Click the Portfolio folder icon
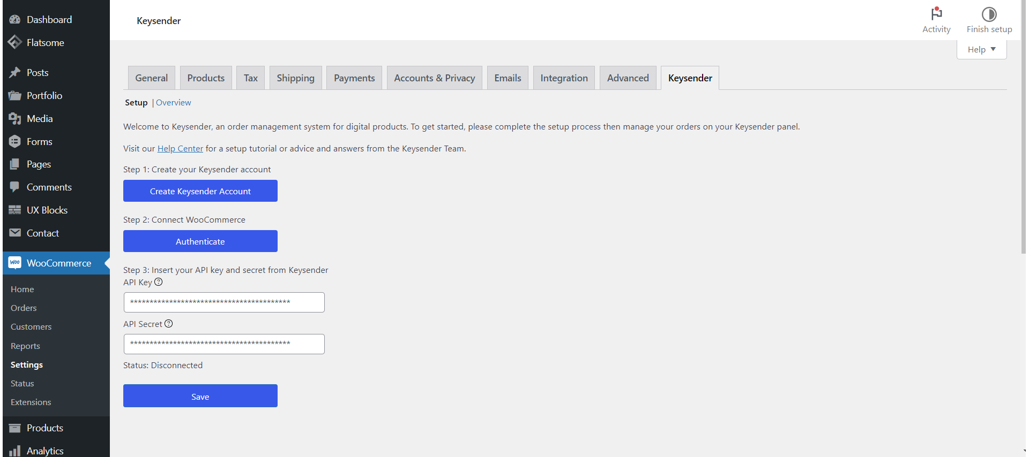The width and height of the screenshot is (1029, 457). 15,96
